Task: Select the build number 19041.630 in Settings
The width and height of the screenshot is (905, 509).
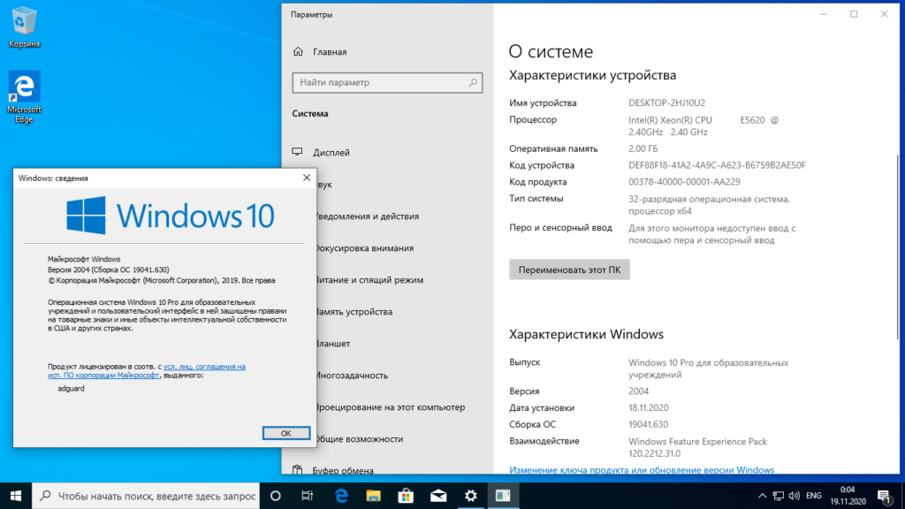Action: [648, 424]
